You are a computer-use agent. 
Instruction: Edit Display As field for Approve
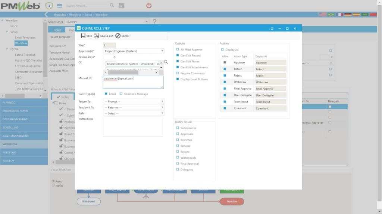point(270,62)
